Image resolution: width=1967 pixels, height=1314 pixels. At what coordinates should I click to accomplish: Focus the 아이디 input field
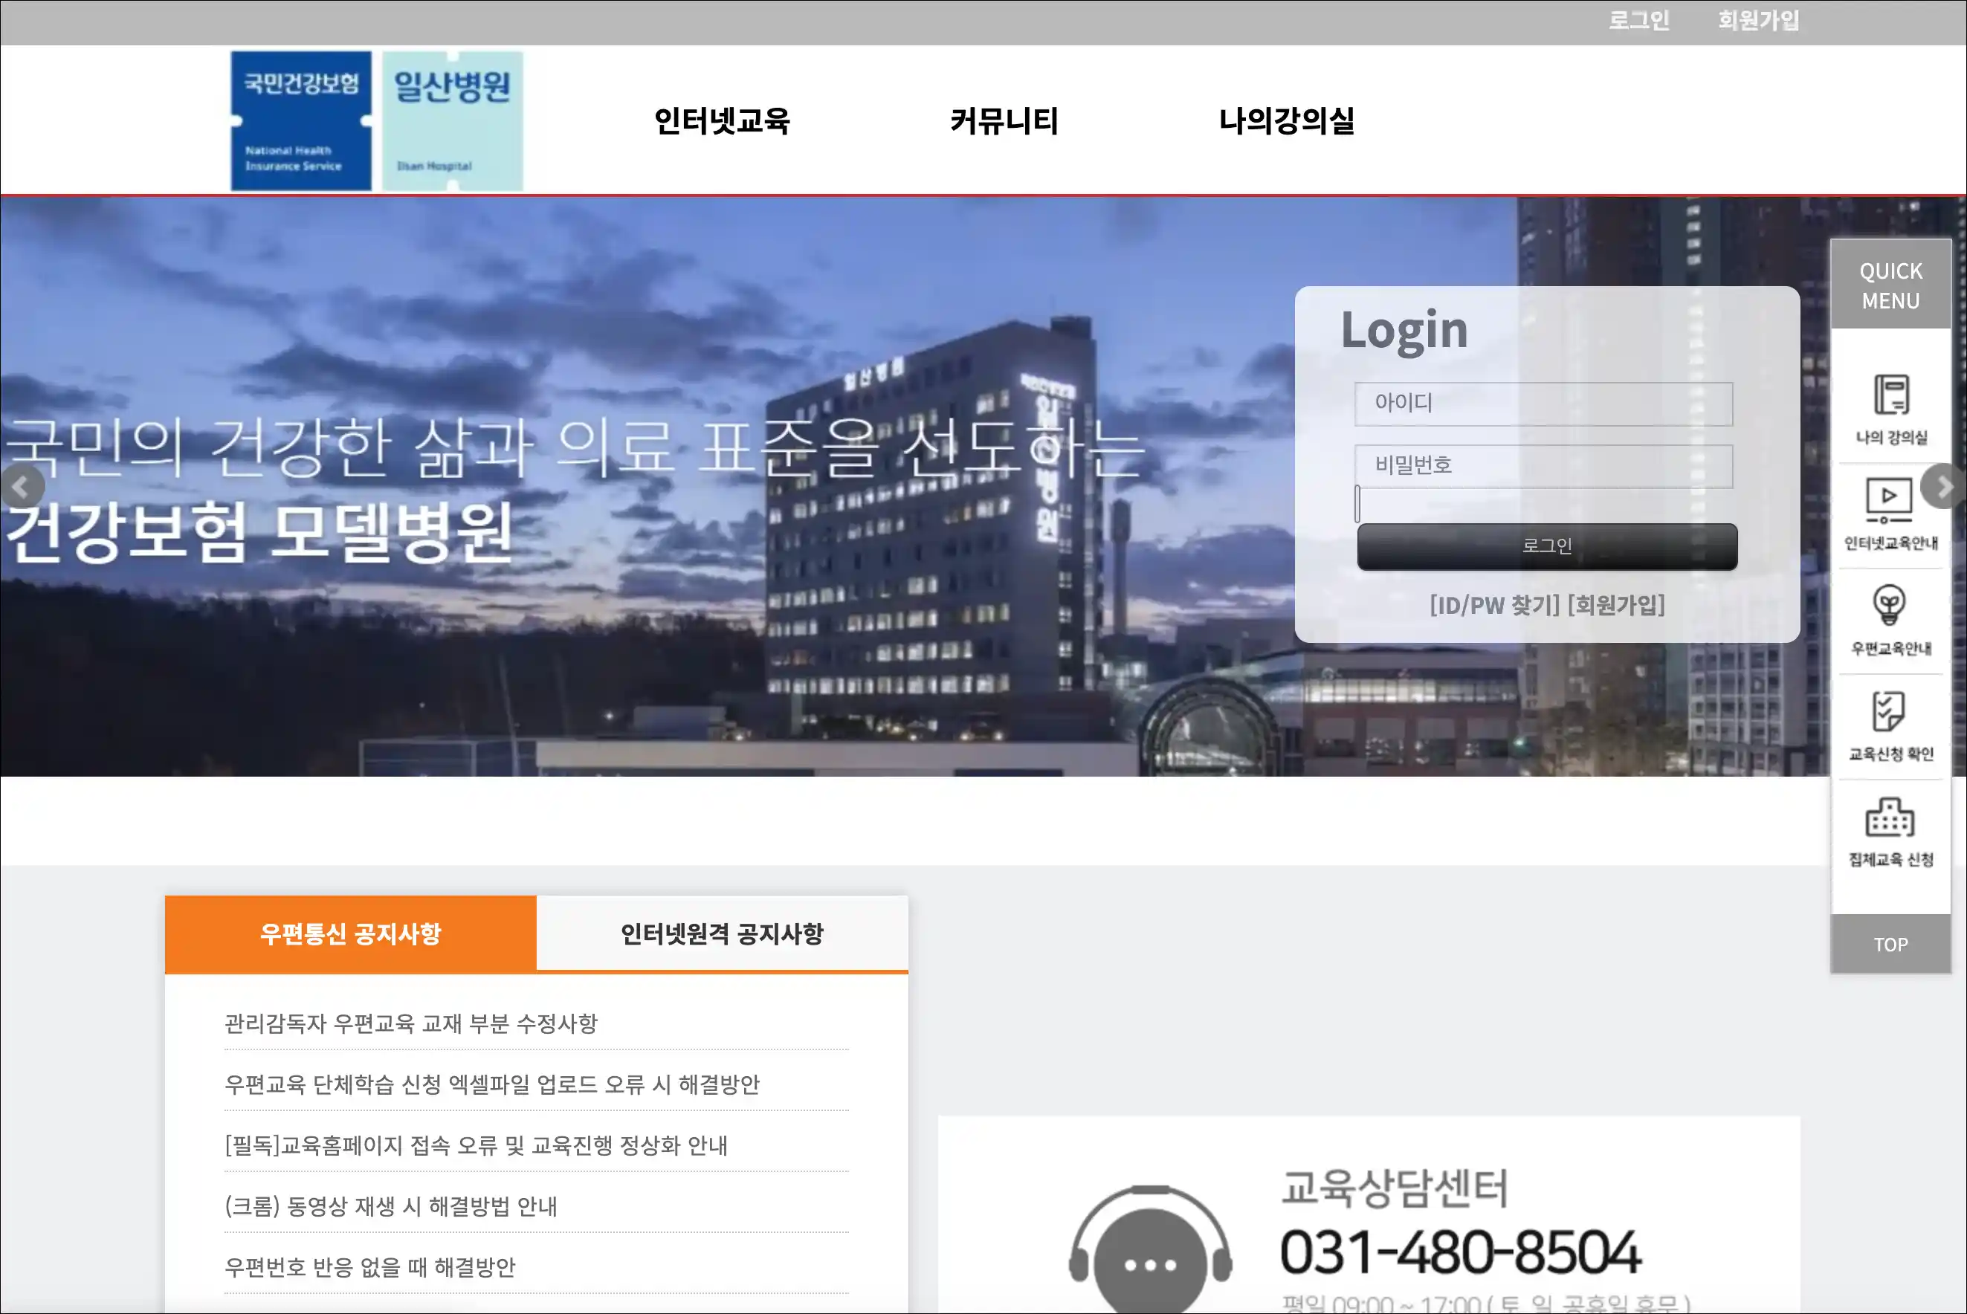coord(1544,404)
